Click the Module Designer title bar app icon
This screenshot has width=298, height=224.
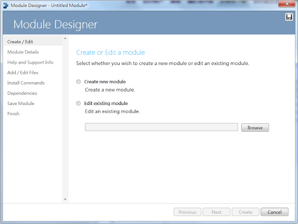pyautogui.click(x=6, y=5)
